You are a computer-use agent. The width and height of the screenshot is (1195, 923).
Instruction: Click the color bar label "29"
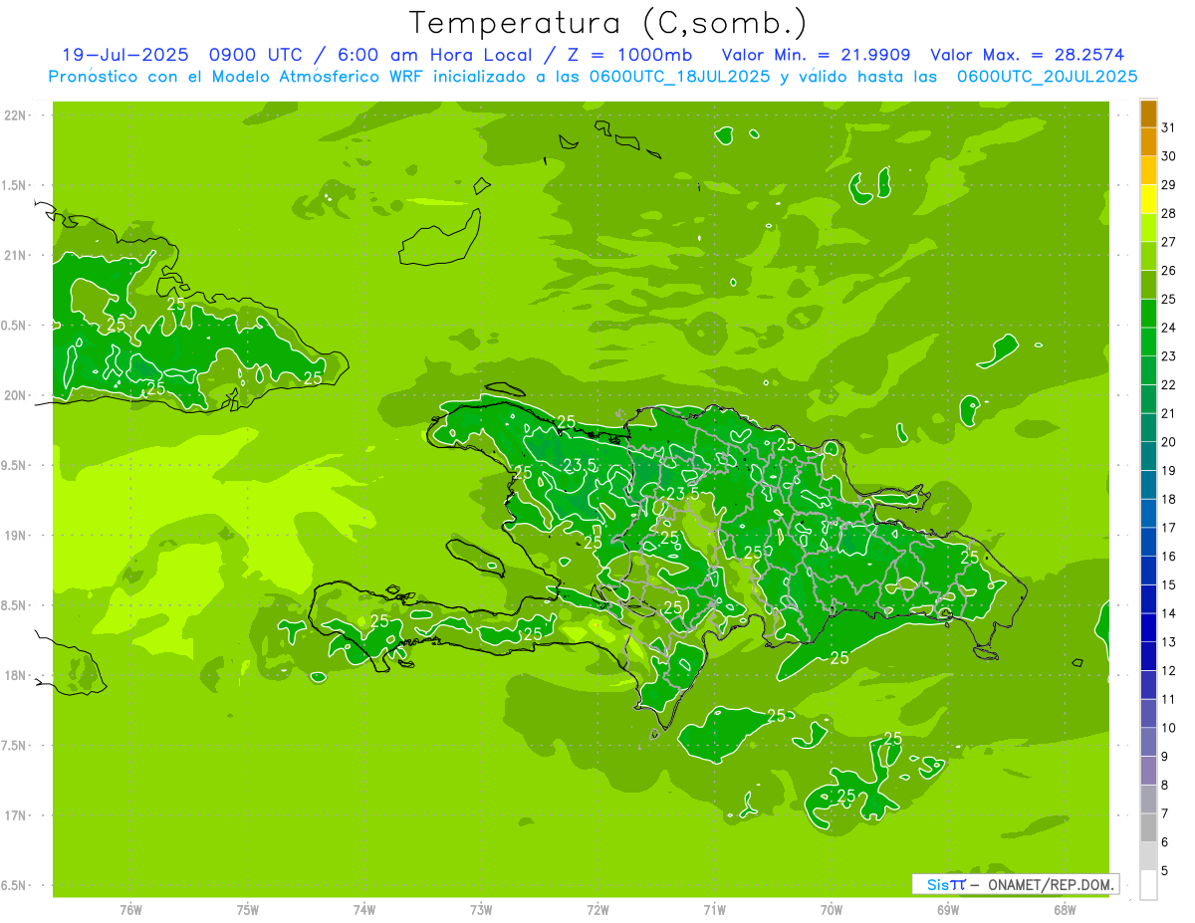(1169, 184)
